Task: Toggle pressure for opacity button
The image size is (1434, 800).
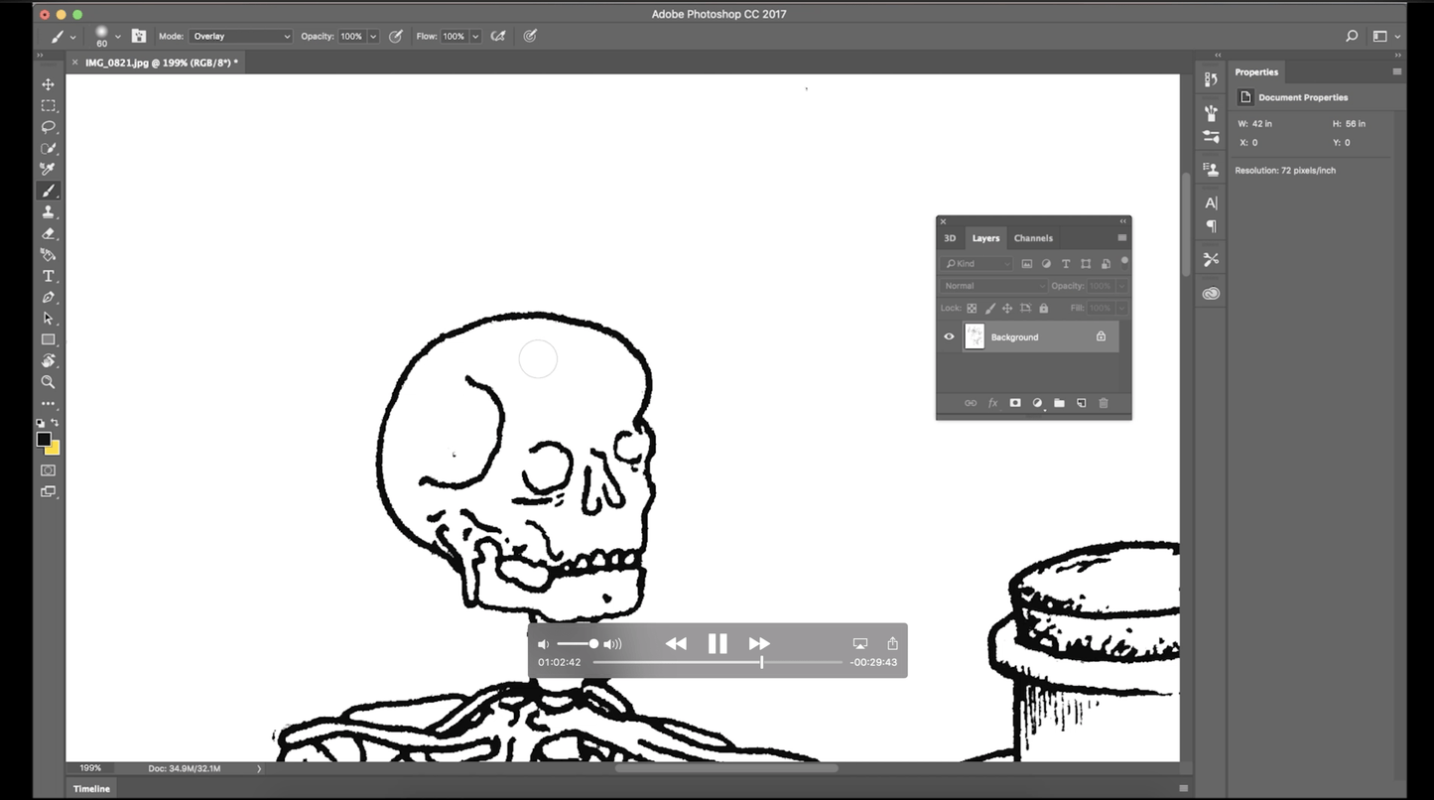Action: (x=395, y=36)
